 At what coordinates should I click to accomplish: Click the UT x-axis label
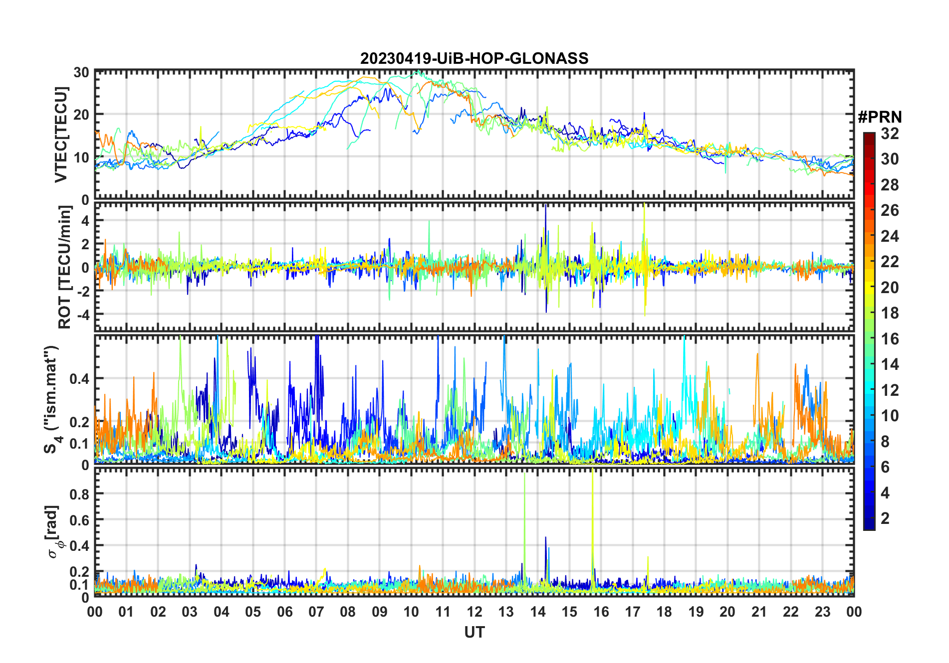click(x=474, y=633)
